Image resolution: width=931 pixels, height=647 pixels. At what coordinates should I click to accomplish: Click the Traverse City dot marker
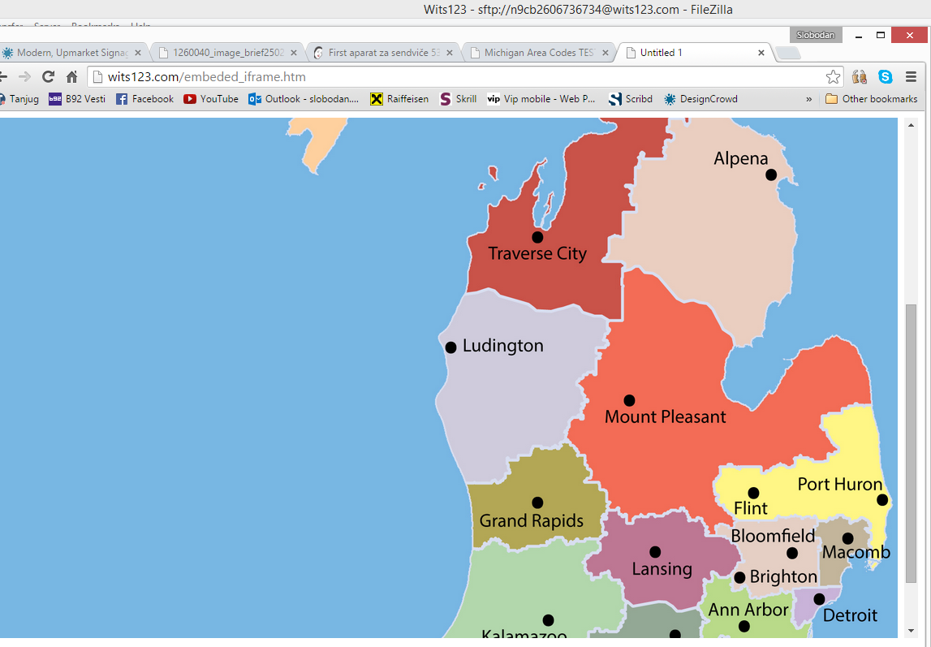[537, 237]
